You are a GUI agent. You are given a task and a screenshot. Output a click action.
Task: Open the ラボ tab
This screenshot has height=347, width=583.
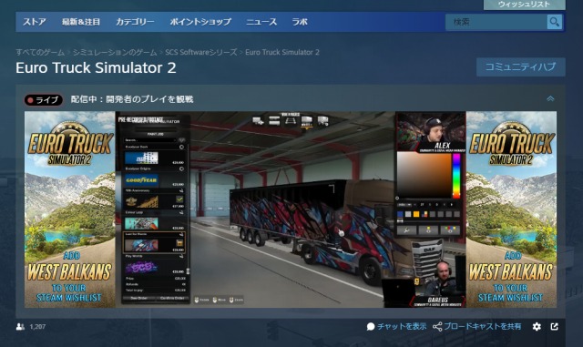pyautogui.click(x=300, y=22)
